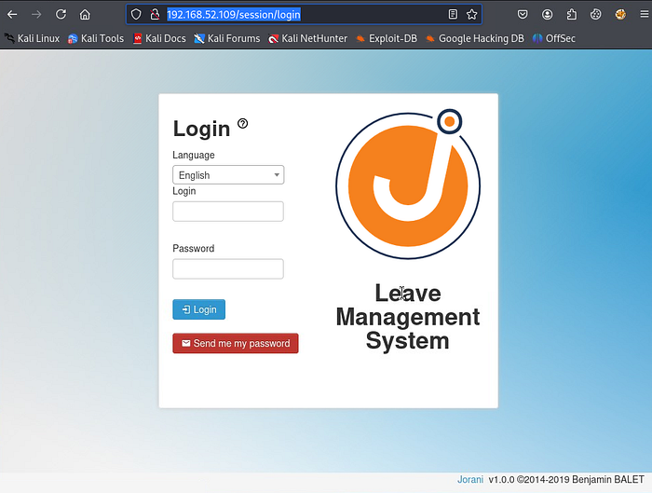This screenshot has width=652, height=493.
Task: Open the Kali Tools bookmark
Action: 96,38
